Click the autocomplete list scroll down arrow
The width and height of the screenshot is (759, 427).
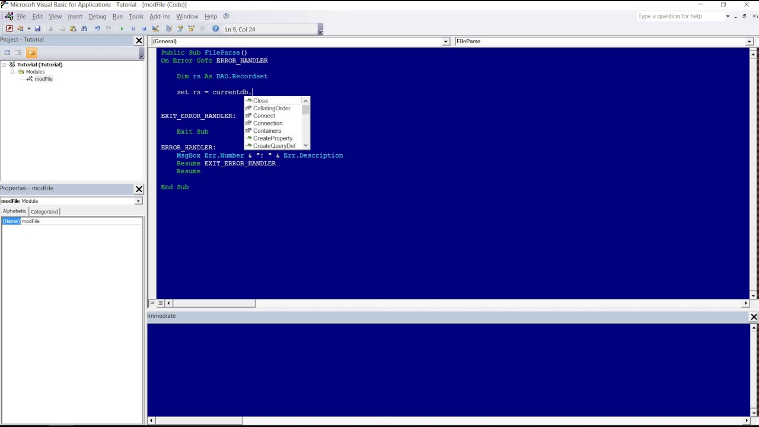(x=305, y=145)
